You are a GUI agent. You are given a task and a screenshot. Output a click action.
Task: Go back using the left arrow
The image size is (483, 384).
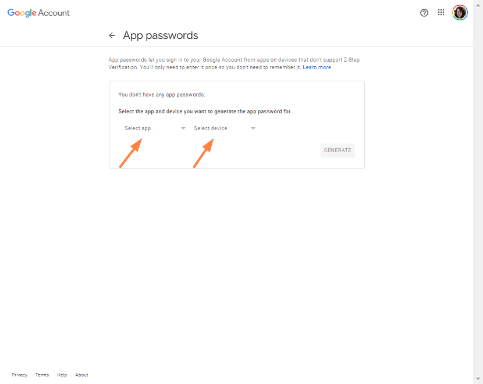pyautogui.click(x=112, y=35)
